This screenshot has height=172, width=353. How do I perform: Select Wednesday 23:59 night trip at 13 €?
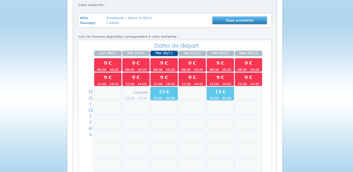point(164,94)
